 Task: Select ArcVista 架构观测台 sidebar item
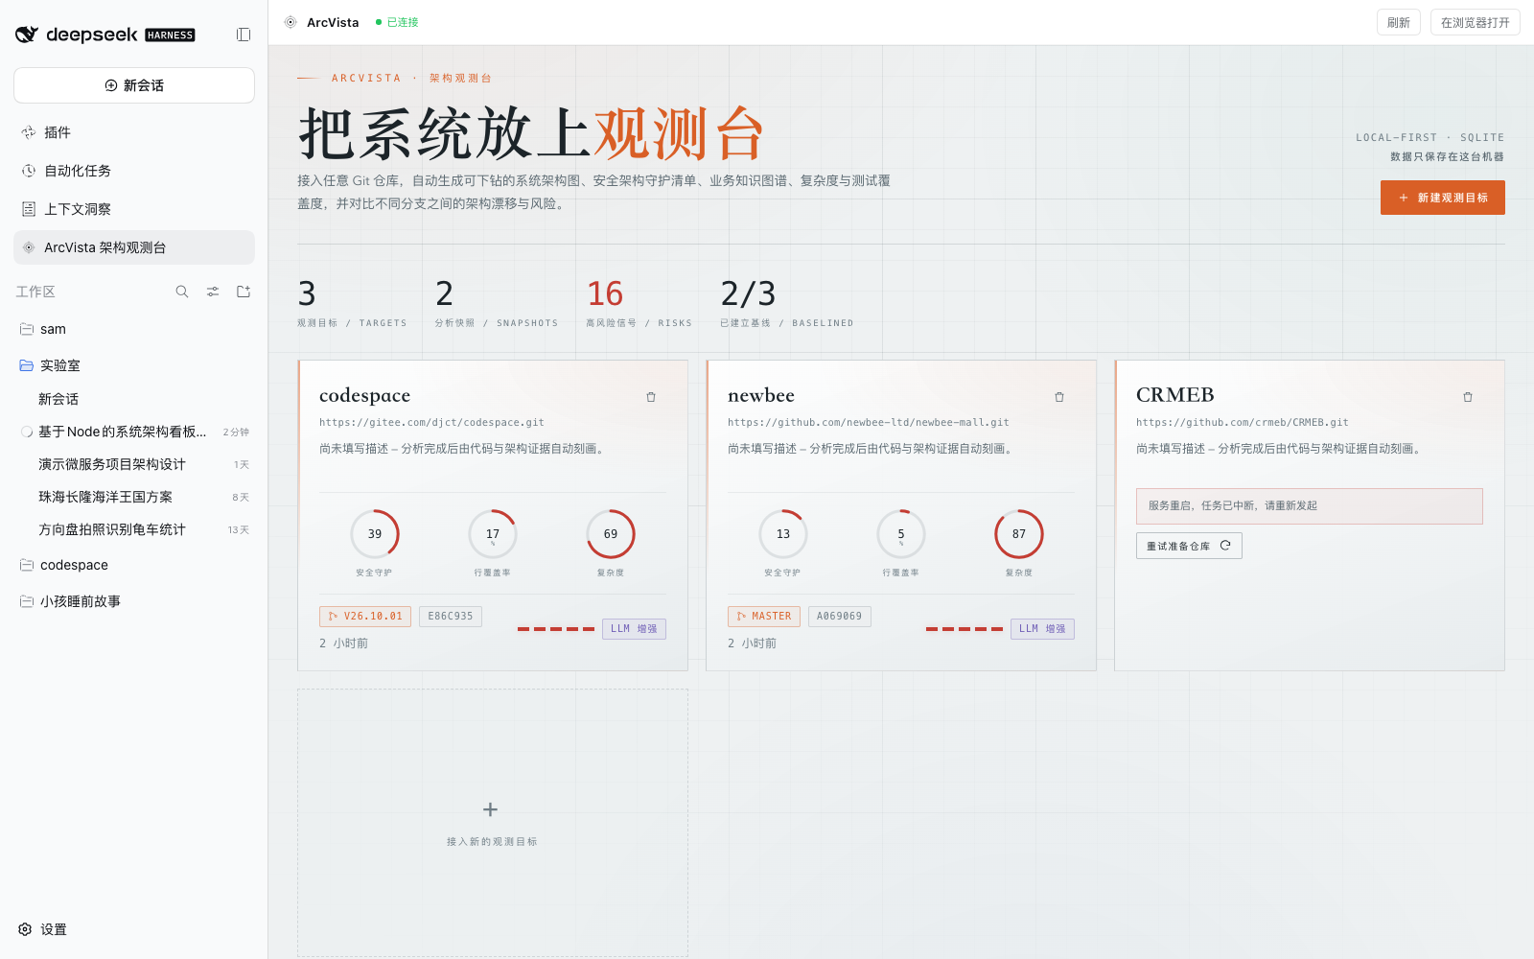click(x=134, y=247)
